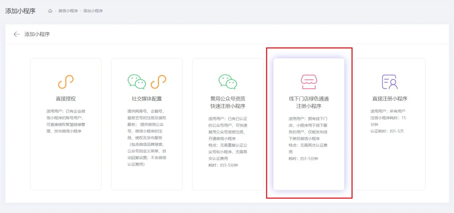Screen dimensions: 454x213
Task: Click the orange mini program icon above 社交媒体配置
Action: tap(158, 82)
